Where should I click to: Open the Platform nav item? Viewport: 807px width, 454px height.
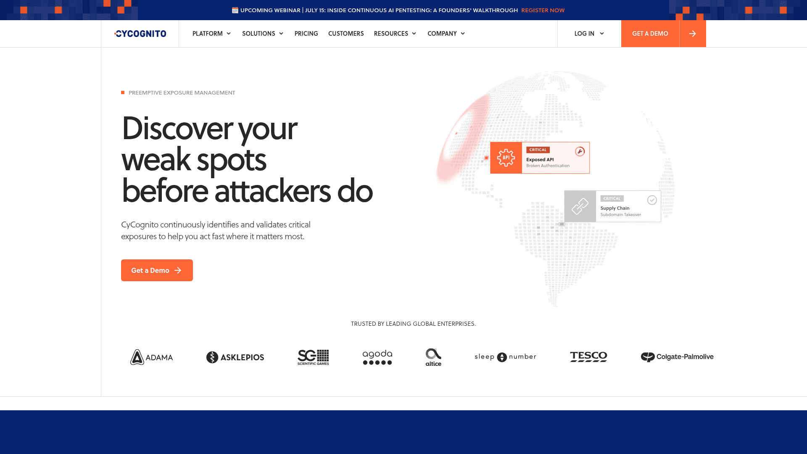208,34
